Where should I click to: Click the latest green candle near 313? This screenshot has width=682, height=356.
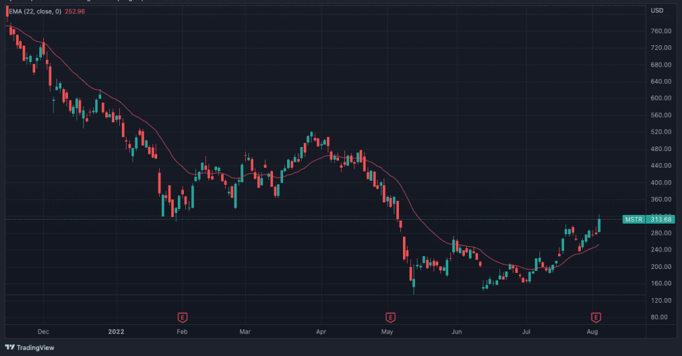pos(599,225)
